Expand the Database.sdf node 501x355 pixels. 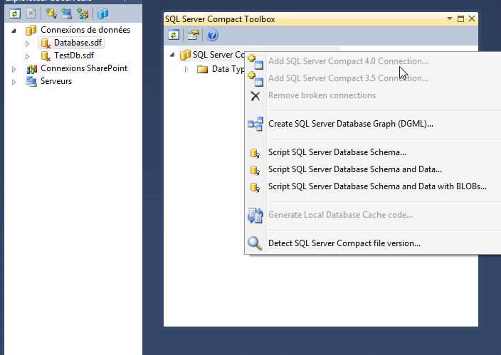pyautogui.click(x=28, y=43)
